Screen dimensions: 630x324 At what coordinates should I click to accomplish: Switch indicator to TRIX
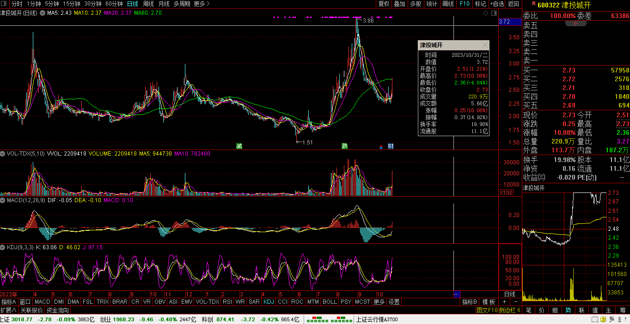(x=103, y=302)
